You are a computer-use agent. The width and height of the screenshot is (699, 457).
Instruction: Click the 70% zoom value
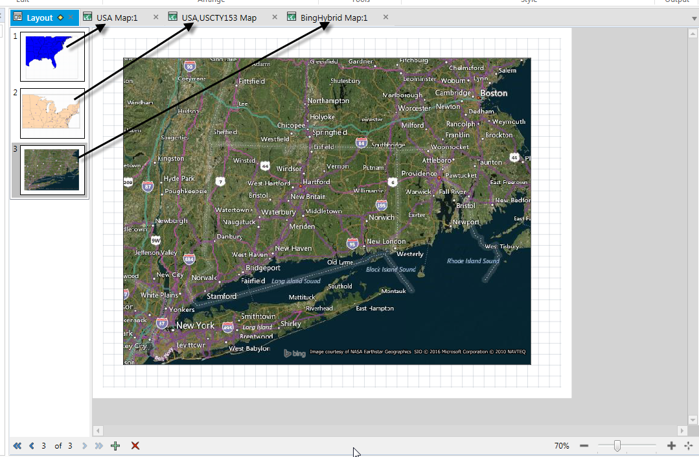(562, 445)
